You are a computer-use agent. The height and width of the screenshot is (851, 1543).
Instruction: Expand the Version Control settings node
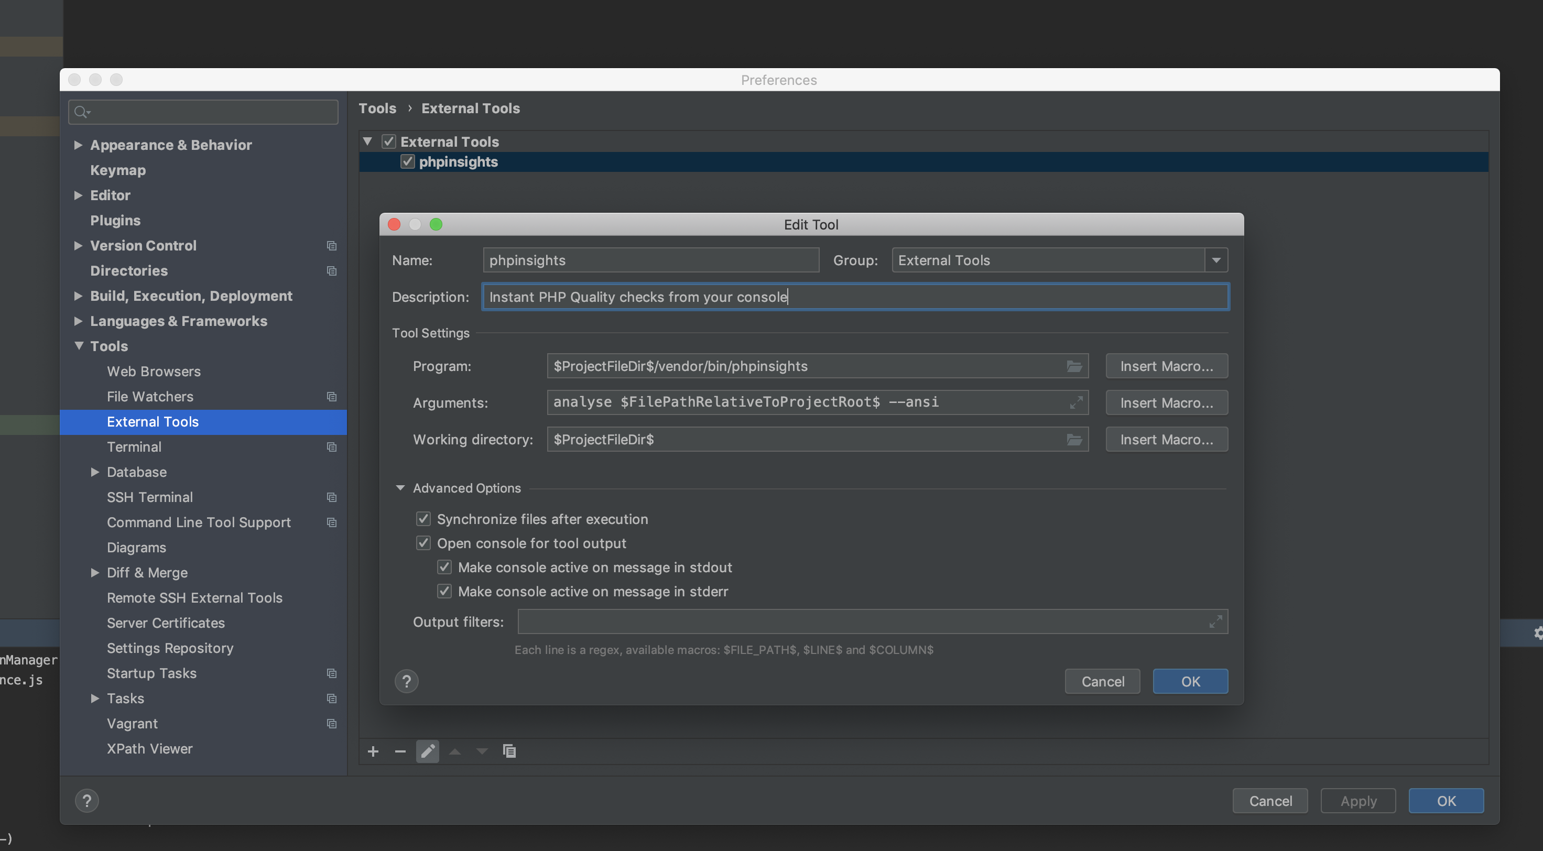(x=78, y=246)
